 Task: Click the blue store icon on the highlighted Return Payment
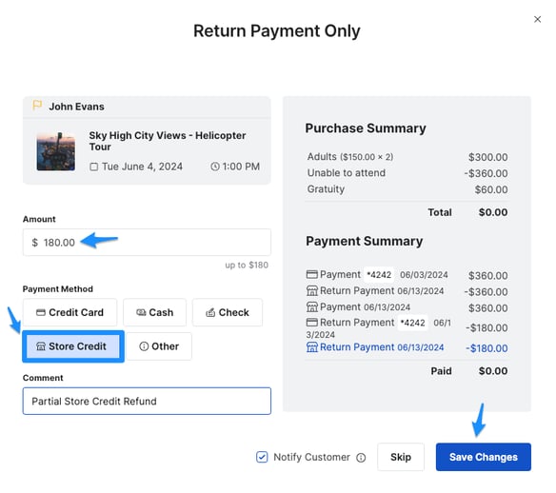(311, 347)
